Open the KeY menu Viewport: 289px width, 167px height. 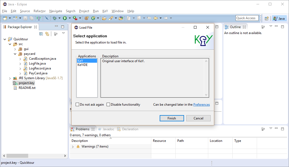(105, 11)
